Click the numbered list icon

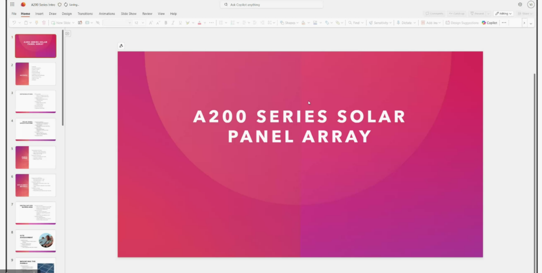[x=233, y=23]
